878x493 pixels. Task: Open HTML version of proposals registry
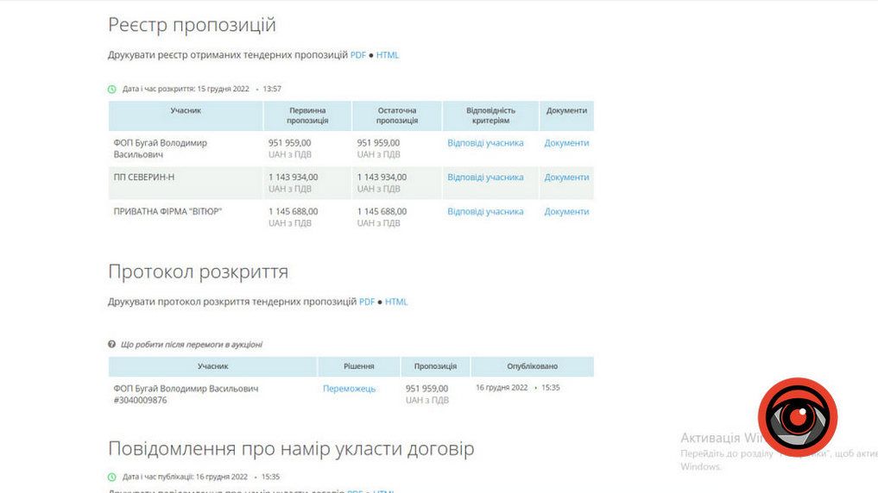coord(388,55)
